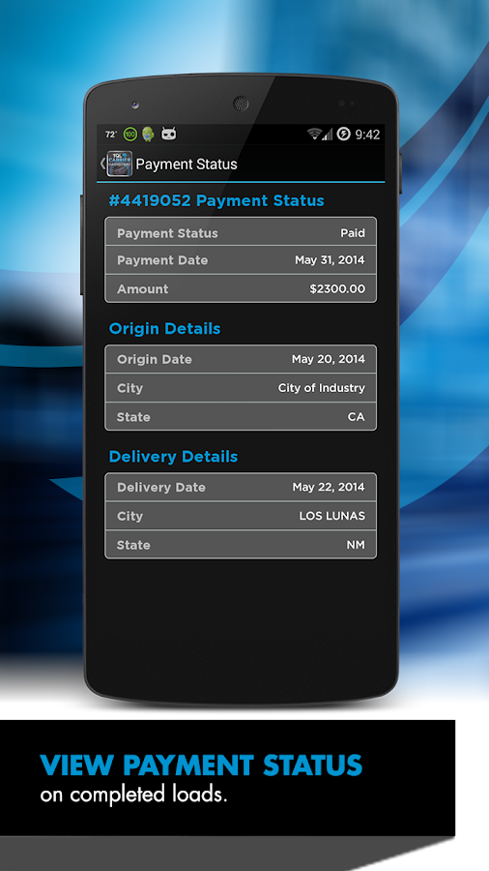Tap the 9:42 clock in status bar
489x871 pixels.
point(367,135)
